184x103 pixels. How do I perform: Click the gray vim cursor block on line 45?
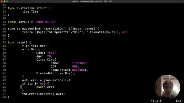[21, 87]
